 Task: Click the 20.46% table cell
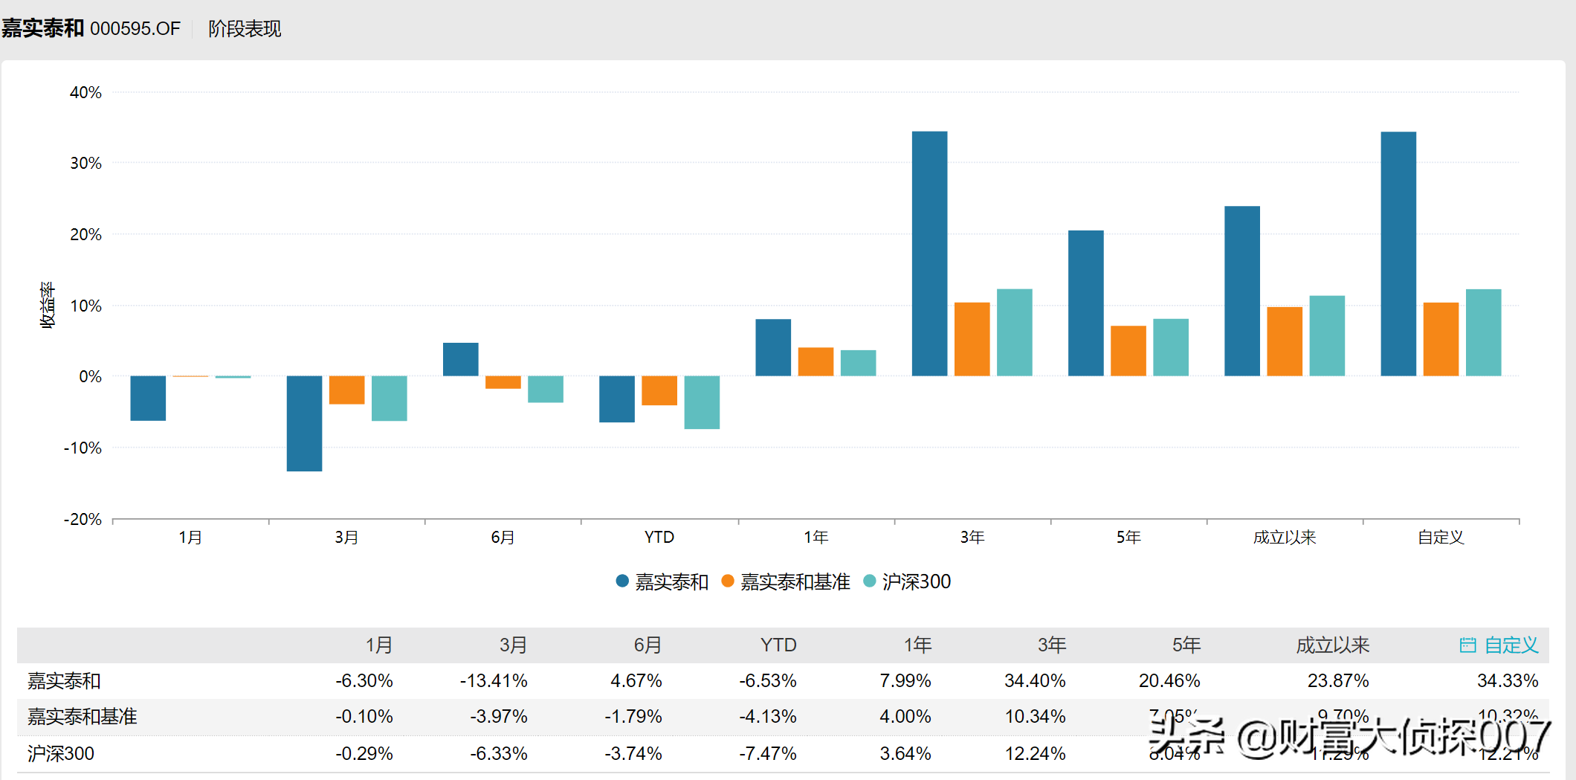pos(1170,680)
